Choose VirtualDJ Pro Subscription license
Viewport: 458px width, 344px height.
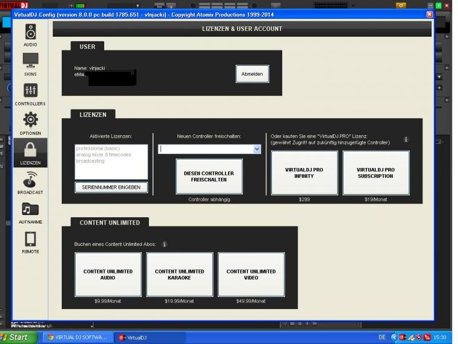(376, 173)
